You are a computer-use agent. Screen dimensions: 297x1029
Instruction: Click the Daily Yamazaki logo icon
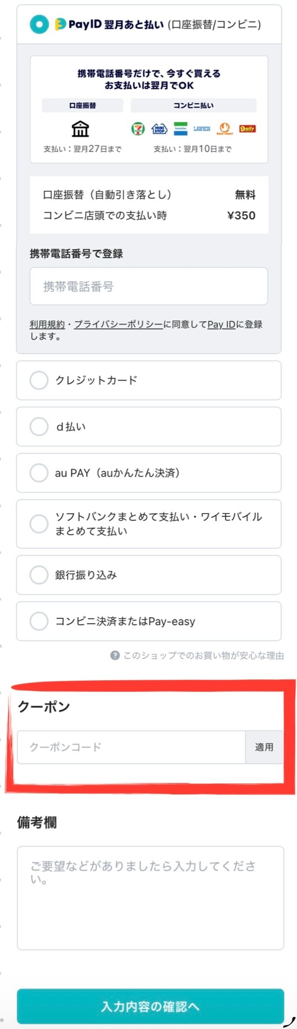tap(247, 129)
